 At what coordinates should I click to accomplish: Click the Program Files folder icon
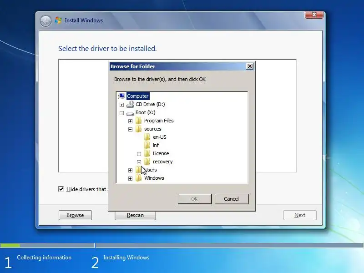(139, 121)
